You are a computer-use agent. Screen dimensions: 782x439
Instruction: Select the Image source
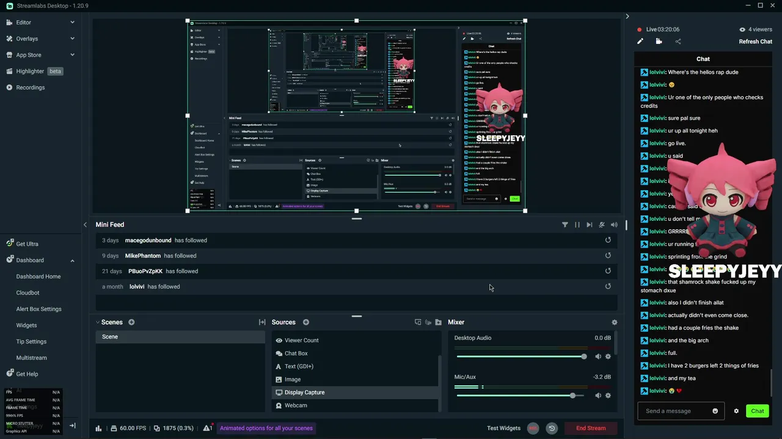click(355, 379)
